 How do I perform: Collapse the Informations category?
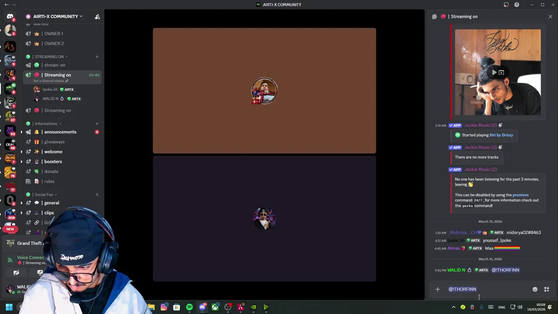click(46, 124)
